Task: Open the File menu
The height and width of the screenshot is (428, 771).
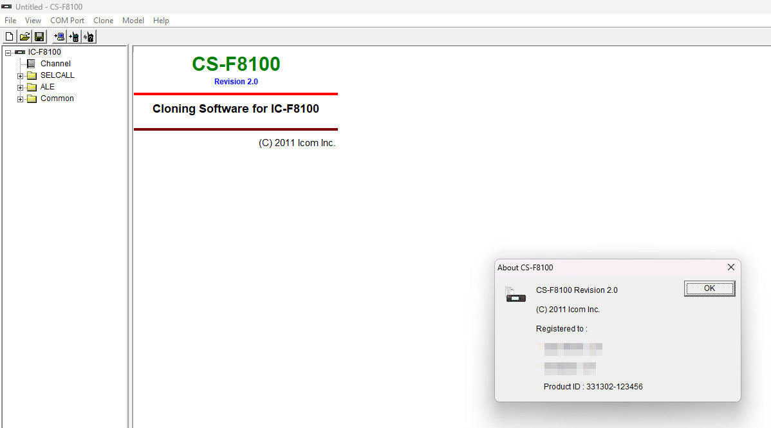Action: (x=10, y=21)
